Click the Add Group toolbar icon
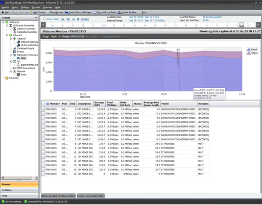The width and height of the screenshot is (262, 205). pyautogui.click(x=32, y=12)
